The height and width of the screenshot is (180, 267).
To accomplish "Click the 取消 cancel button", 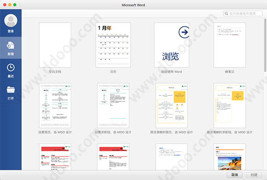I will 235,175.
